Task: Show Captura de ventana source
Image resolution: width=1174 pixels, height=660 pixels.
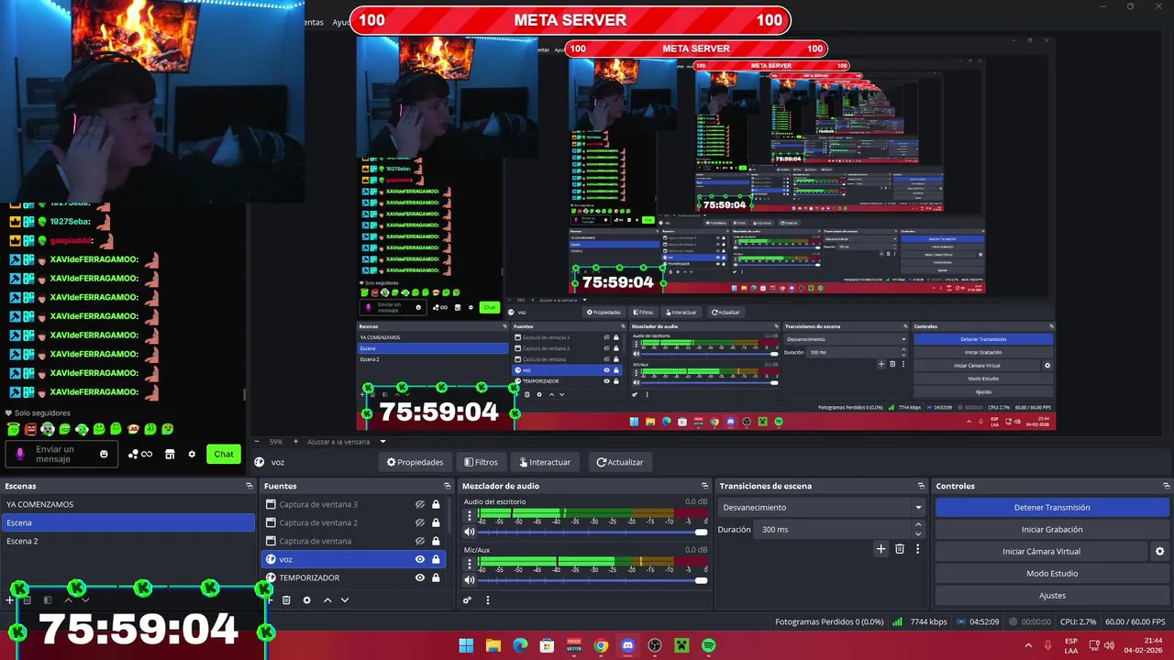Action: tap(420, 541)
